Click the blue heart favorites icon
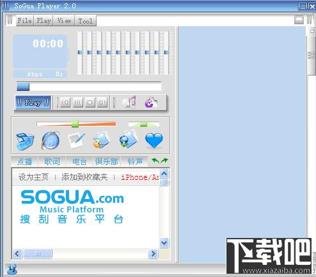Screen dimensions: 316x277 154,141
